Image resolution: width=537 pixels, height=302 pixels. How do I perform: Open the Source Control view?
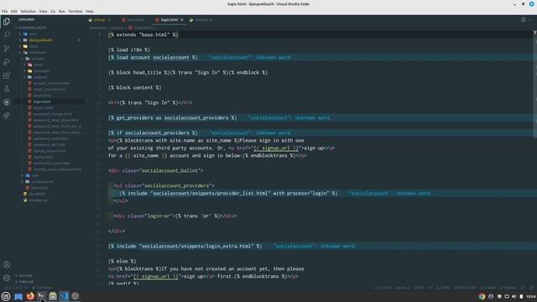coord(7,49)
